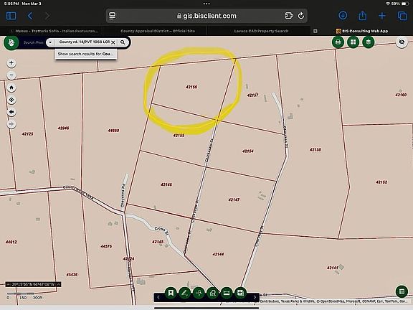The height and width of the screenshot is (310, 413).
Task: Expand the search source dropdown arrow
Action: [x=50, y=42]
